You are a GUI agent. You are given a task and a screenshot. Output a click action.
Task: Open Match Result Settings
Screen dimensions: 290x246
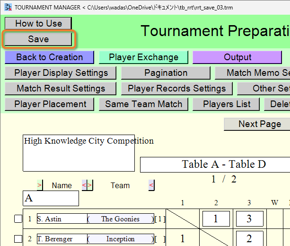61,89
